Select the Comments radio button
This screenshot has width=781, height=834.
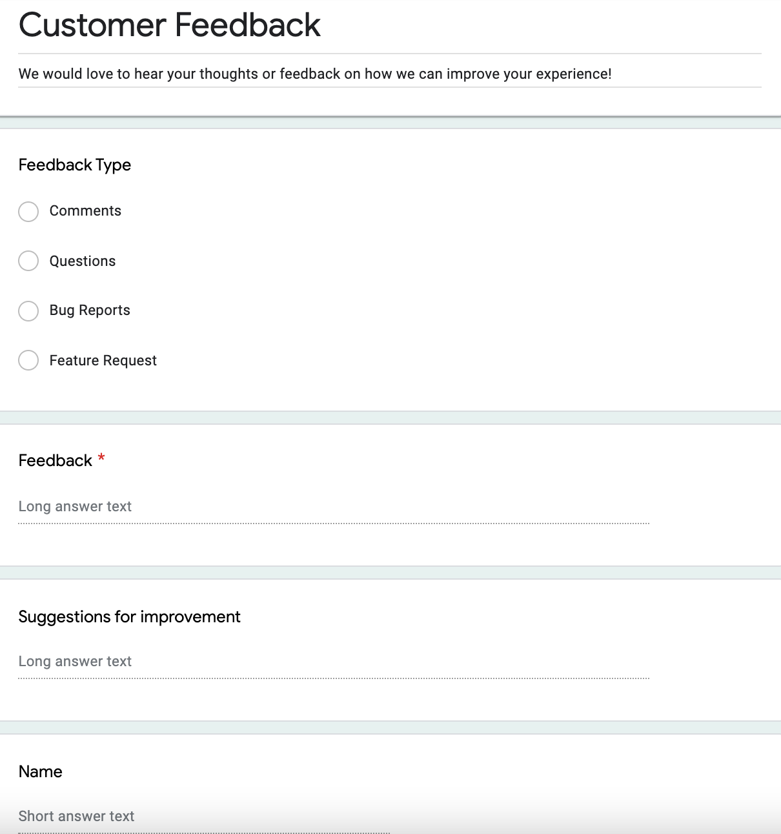point(28,212)
